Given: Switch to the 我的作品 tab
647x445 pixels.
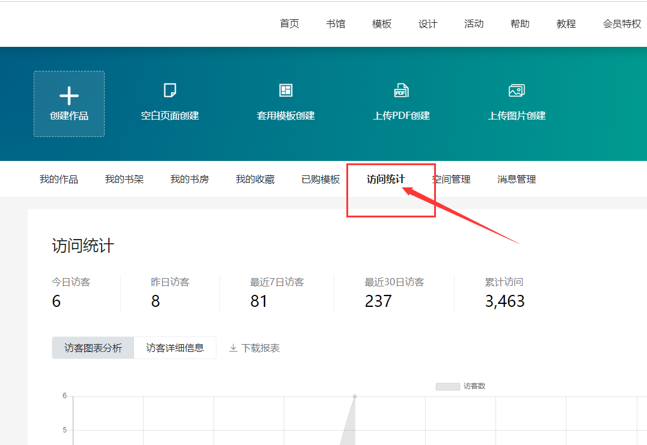Looking at the screenshot, I should (x=58, y=179).
